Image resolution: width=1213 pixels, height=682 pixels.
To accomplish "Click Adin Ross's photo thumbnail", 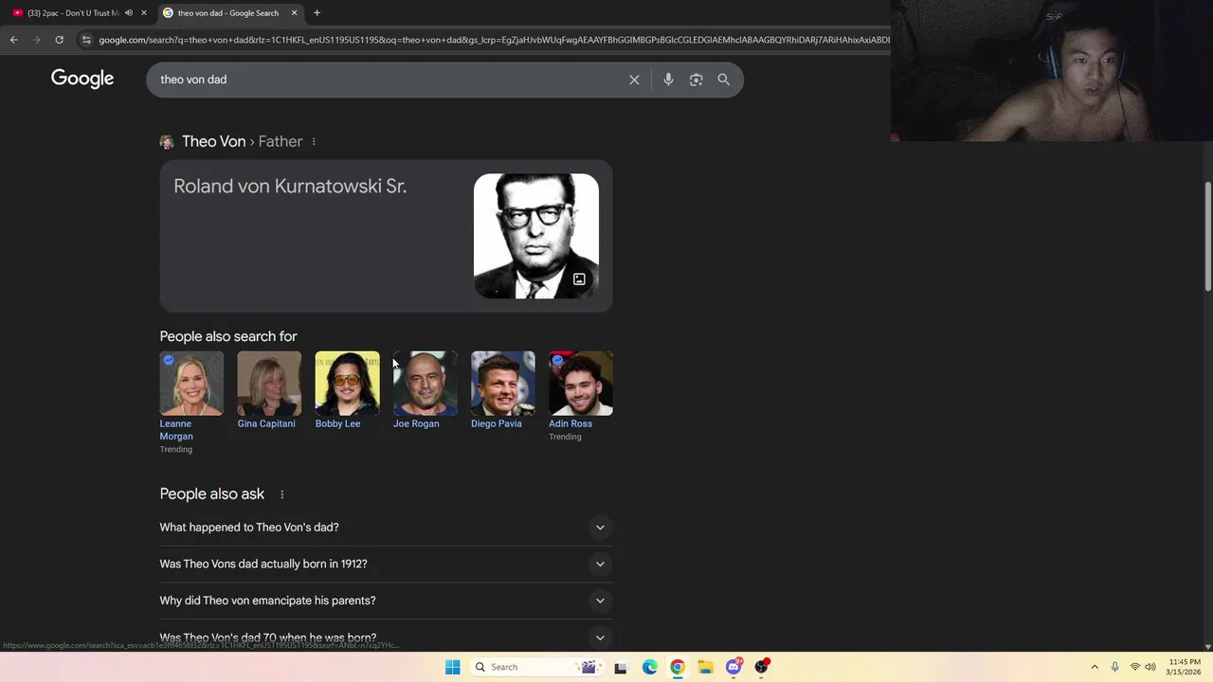I will point(581,384).
